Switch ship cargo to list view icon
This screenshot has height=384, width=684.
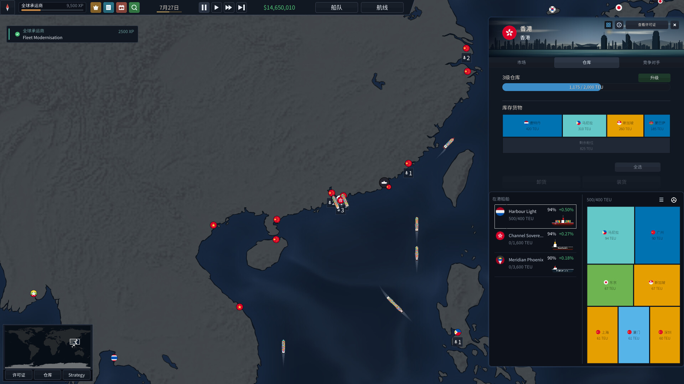[661, 200]
